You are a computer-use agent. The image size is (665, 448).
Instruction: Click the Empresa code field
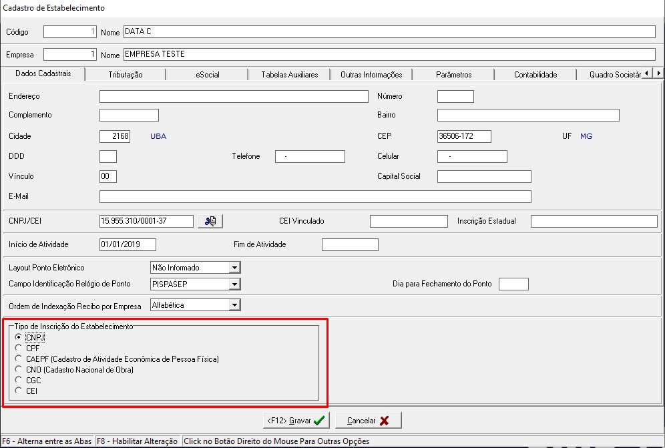[x=70, y=54]
